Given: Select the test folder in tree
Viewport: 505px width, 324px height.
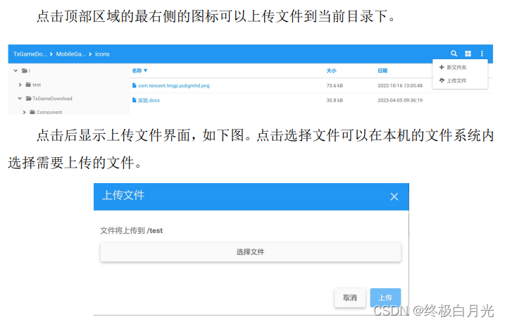Looking at the screenshot, I should point(33,85).
